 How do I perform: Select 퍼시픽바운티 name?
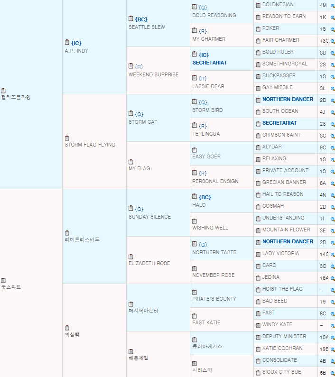(143, 311)
